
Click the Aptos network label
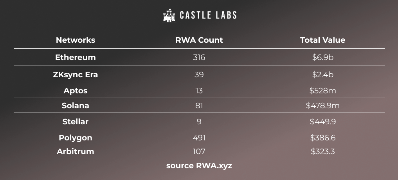click(x=76, y=91)
